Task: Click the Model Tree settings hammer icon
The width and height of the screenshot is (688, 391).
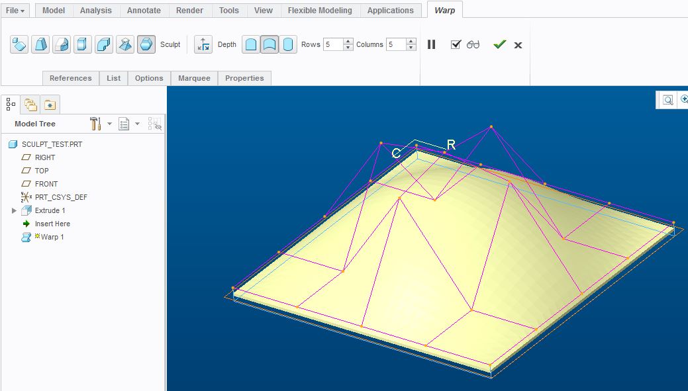Action: pos(95,124)
